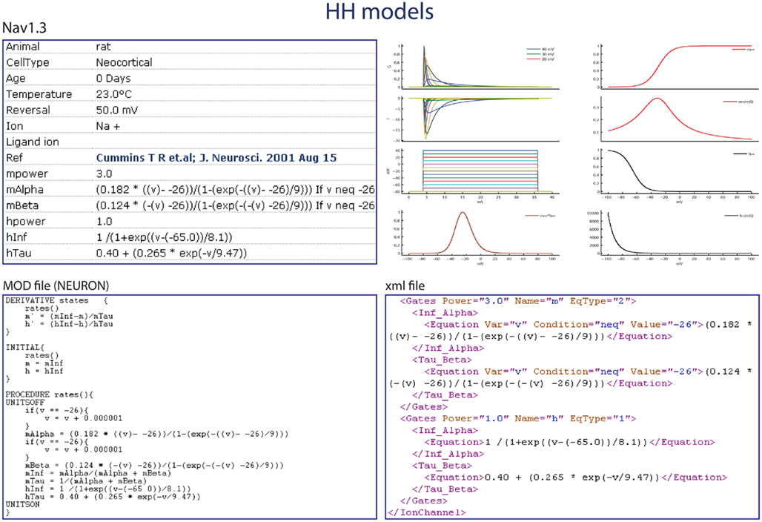This screenshot has width=762, height=522.
Task: Select the mpower value '3.0'
Action: click(104, 174)
